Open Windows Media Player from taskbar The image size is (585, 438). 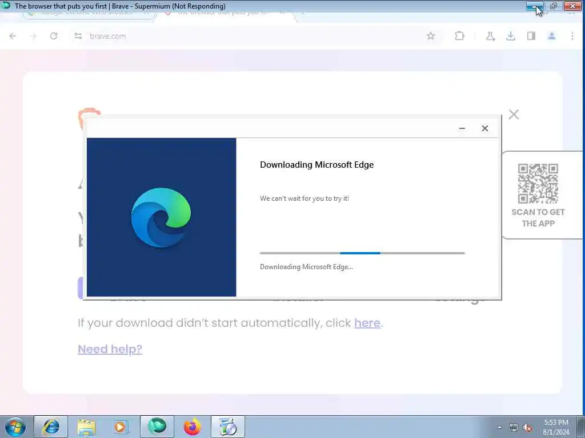[121, 427]
